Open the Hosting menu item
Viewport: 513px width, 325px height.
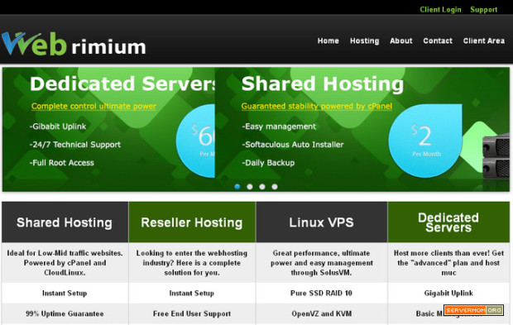364,41
